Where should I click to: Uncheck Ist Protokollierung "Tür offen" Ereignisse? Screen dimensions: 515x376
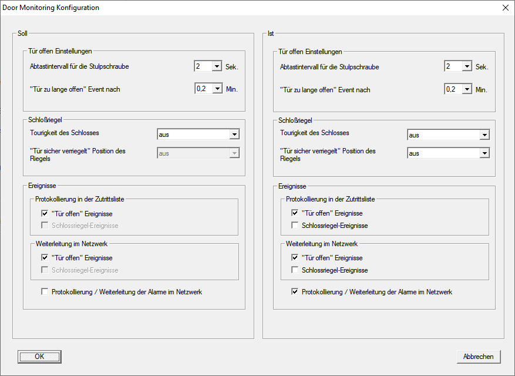click(295, 213)
